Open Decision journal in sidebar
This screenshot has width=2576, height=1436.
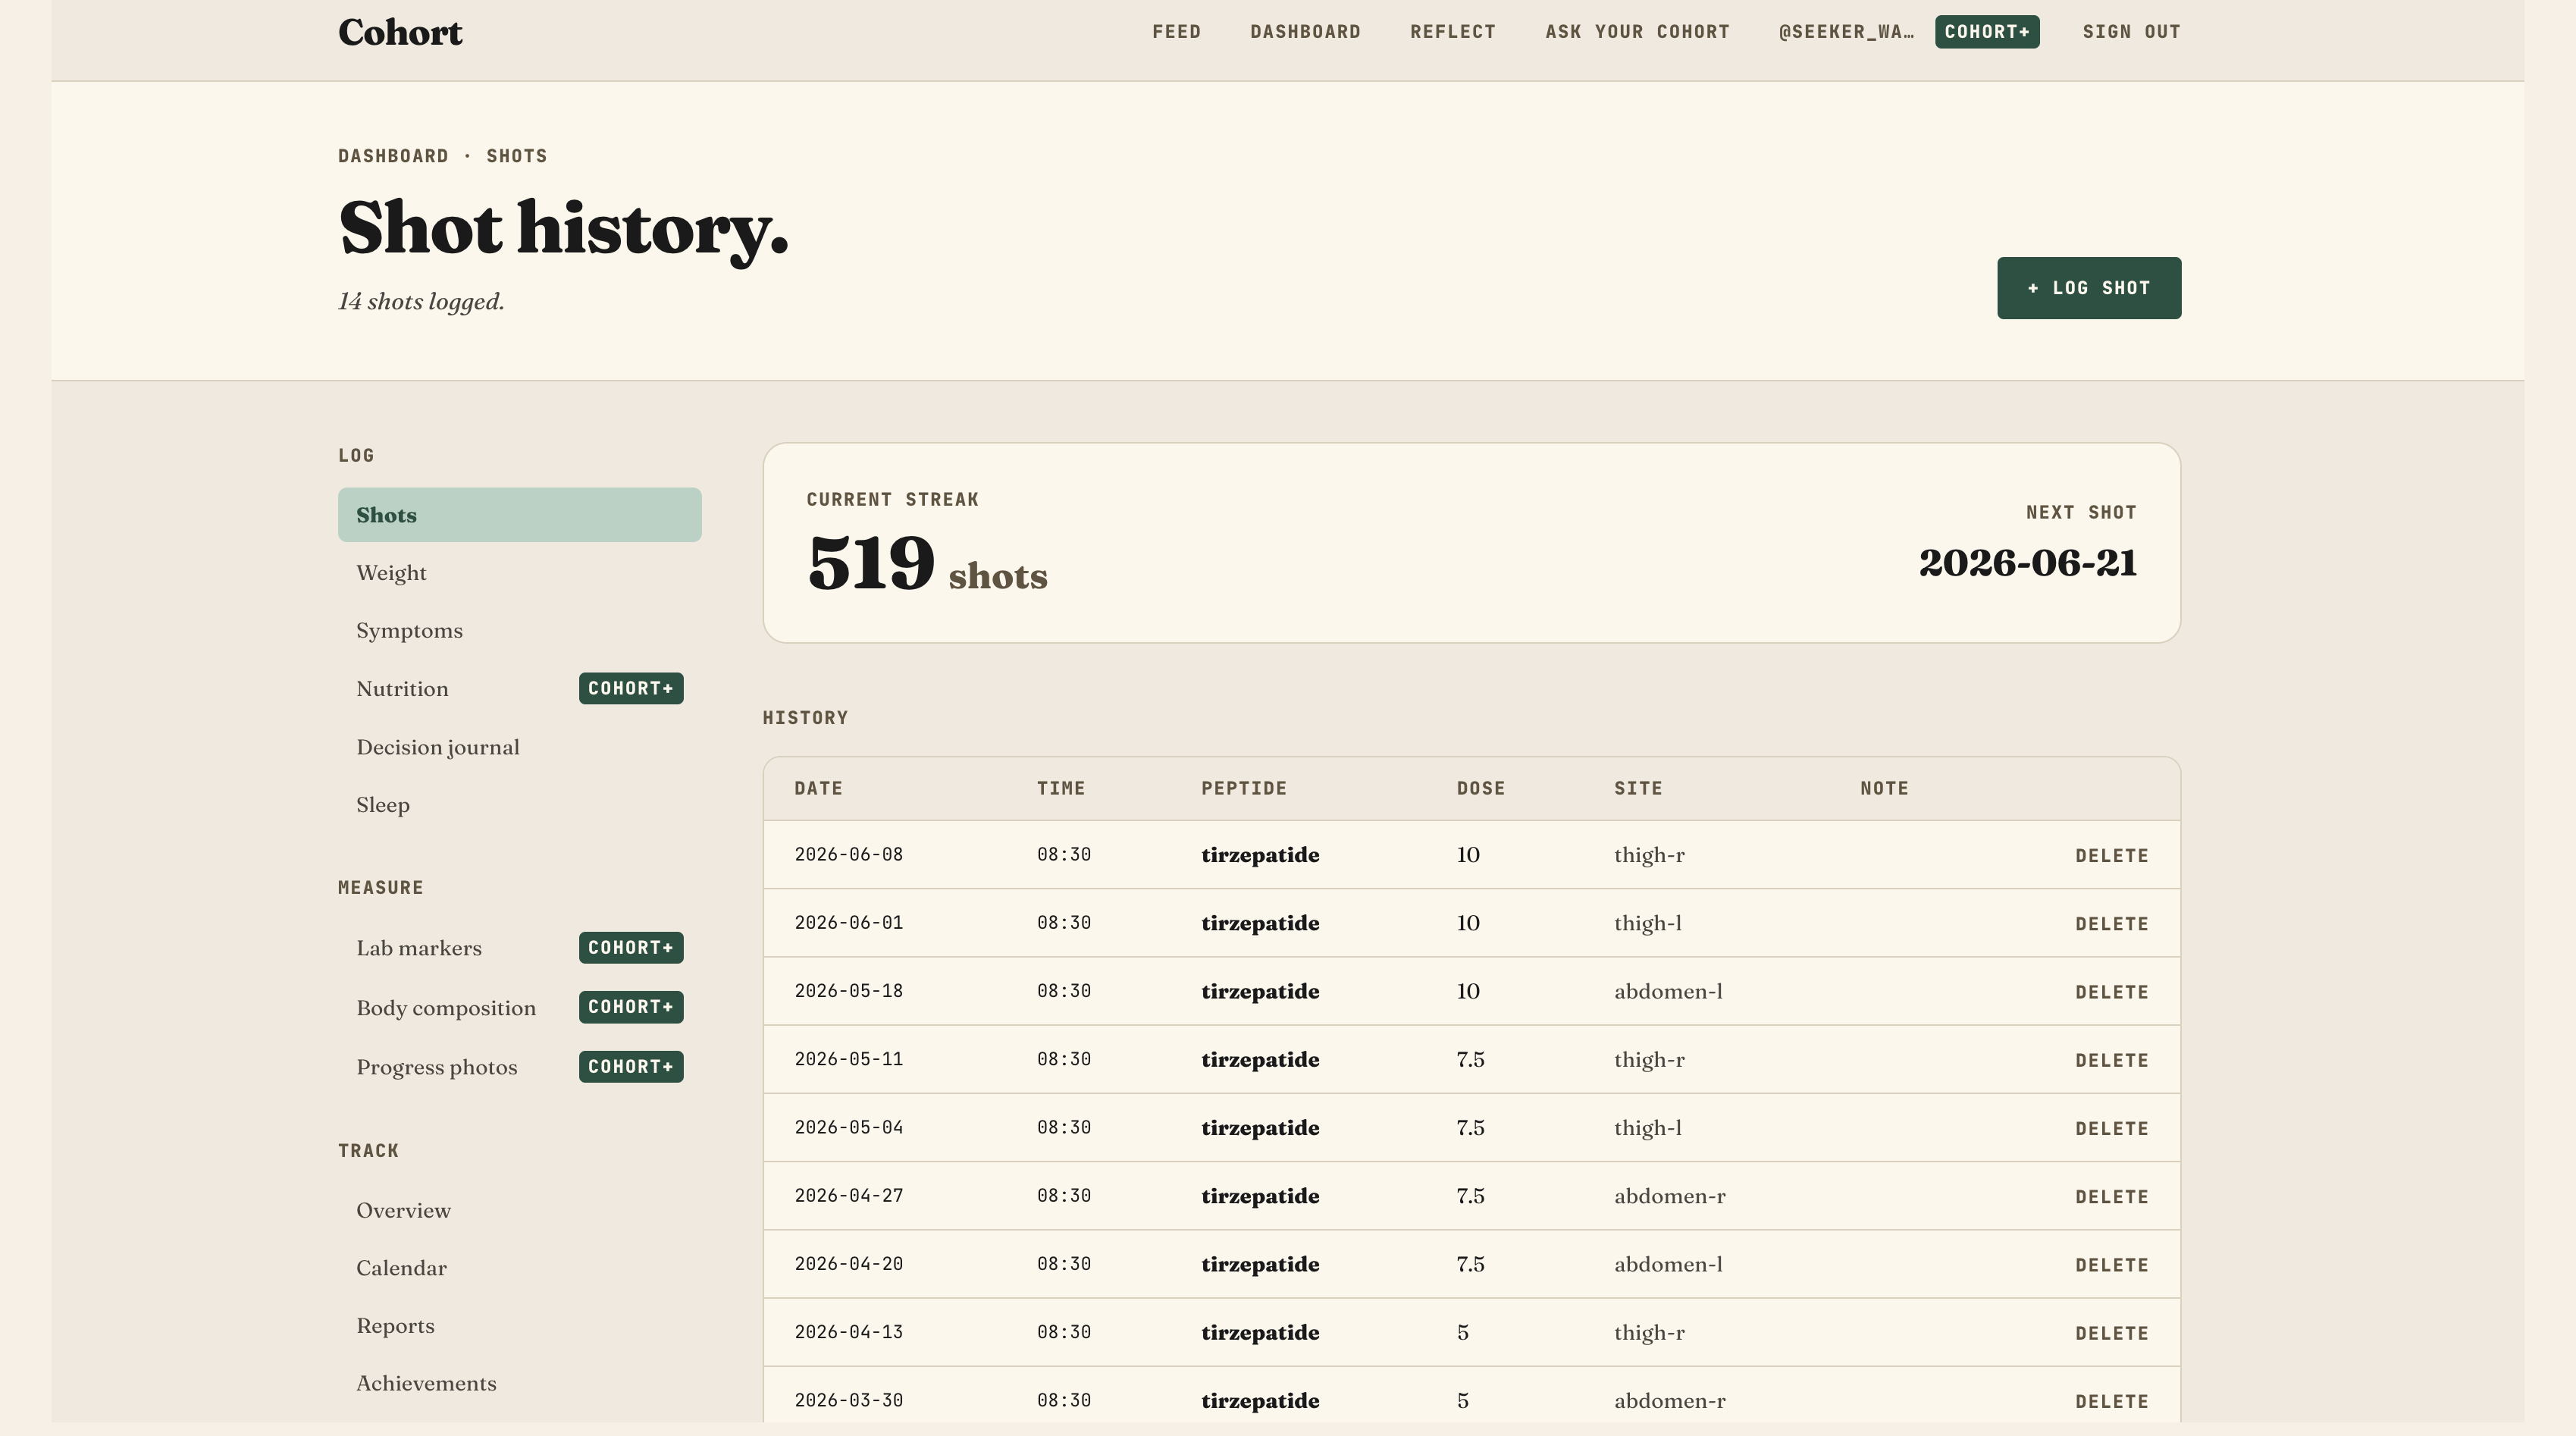click(x=520, y=747)
